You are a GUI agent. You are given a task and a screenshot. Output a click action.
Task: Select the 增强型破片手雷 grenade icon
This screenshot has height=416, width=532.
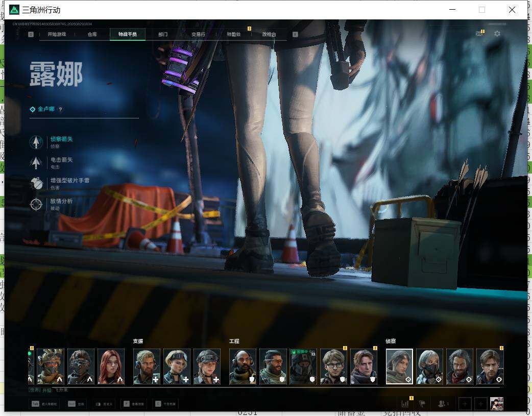pyautogui.click(x=36, y=184)
